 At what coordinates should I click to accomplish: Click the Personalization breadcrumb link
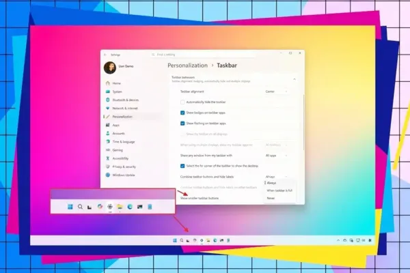pyautogui.click(x=187, y=66)
